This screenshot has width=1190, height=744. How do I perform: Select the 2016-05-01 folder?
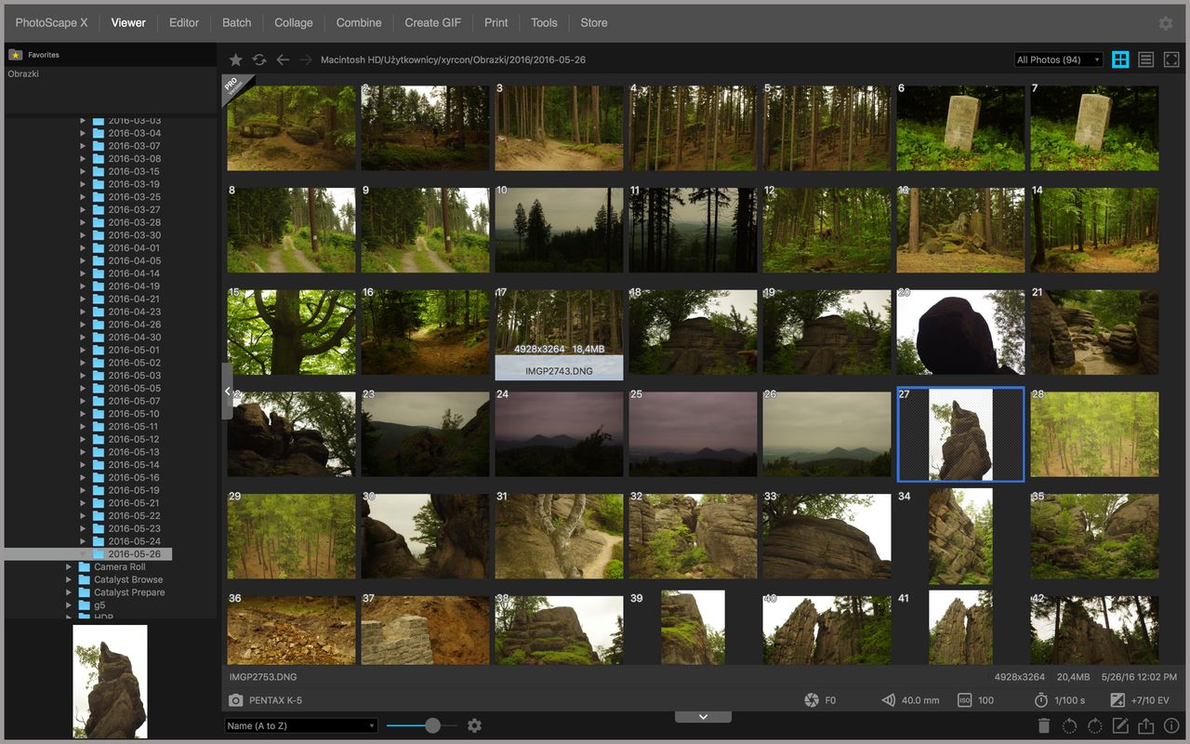click(134, 350)
